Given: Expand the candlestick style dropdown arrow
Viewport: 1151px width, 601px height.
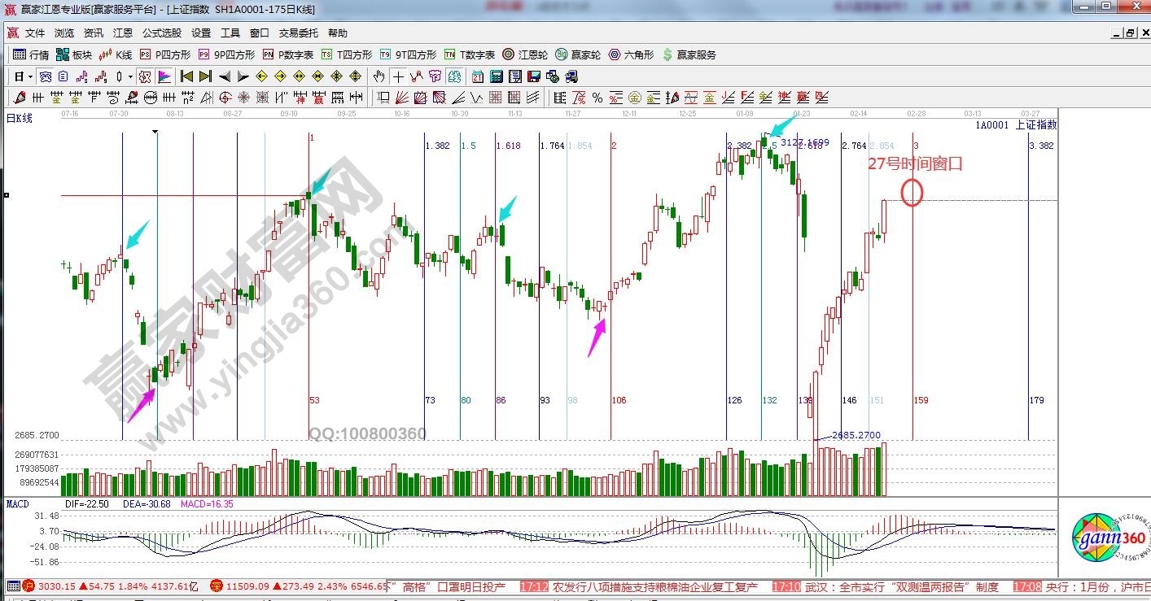Looking at the screenshot, I should pos(131,76).
